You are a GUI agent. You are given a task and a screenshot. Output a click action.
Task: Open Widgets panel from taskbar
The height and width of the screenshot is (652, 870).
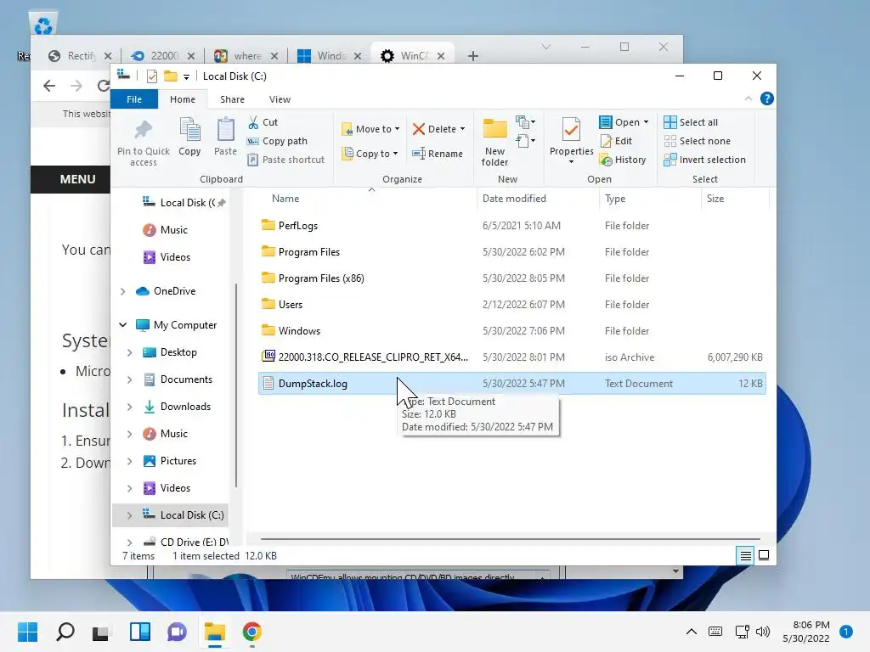coord(140,632)
